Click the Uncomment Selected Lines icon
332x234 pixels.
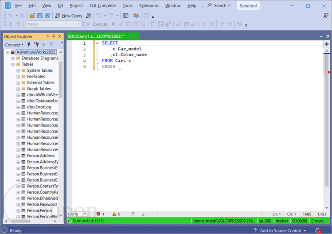211,24
